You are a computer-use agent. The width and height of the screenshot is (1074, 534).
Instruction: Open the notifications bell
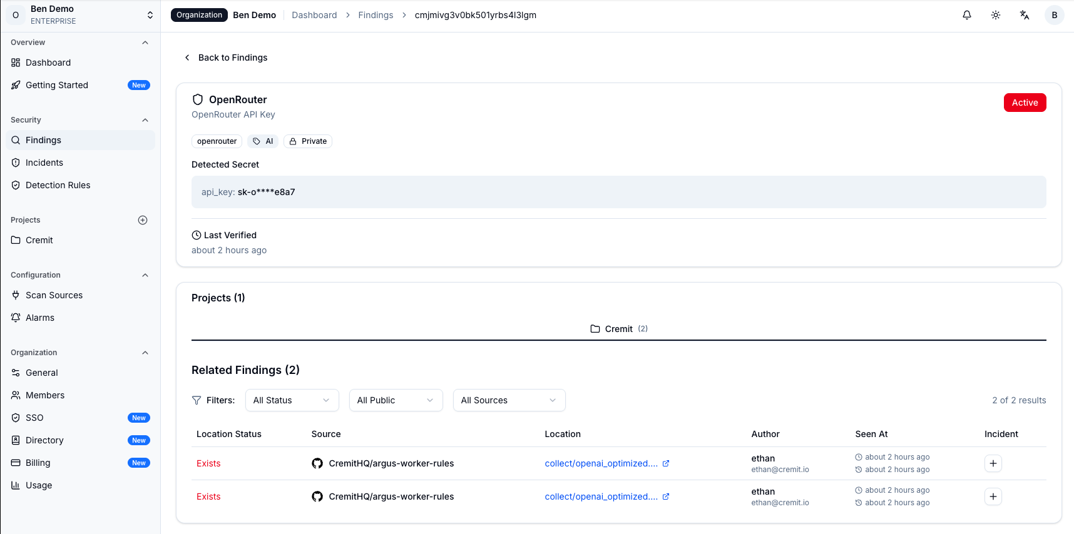pyautogui.click(x=967, y=15)
